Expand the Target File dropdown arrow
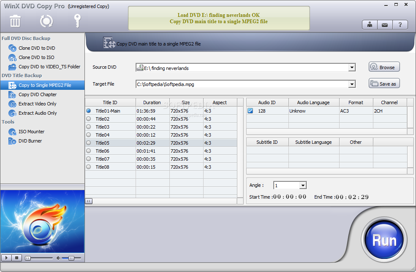Viewport: 416px width, 272px height. [352, 84]
